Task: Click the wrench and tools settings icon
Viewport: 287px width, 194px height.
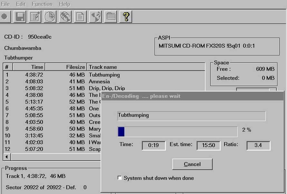Action: 95,17
